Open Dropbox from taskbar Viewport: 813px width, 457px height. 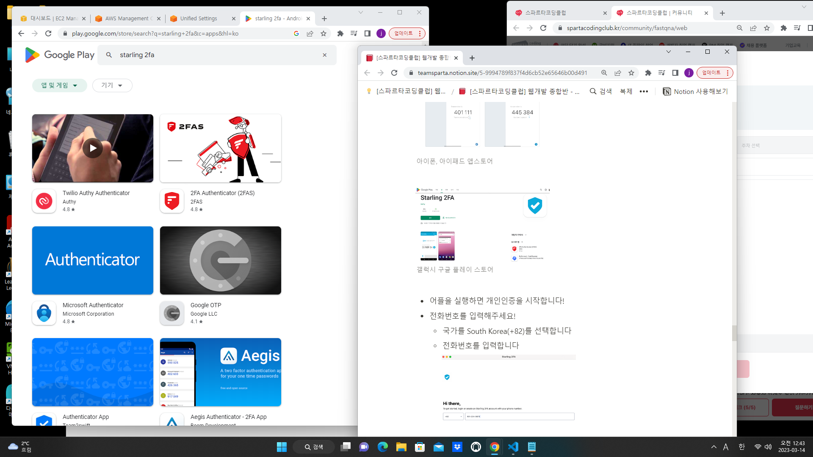click(x=457, y=447)
